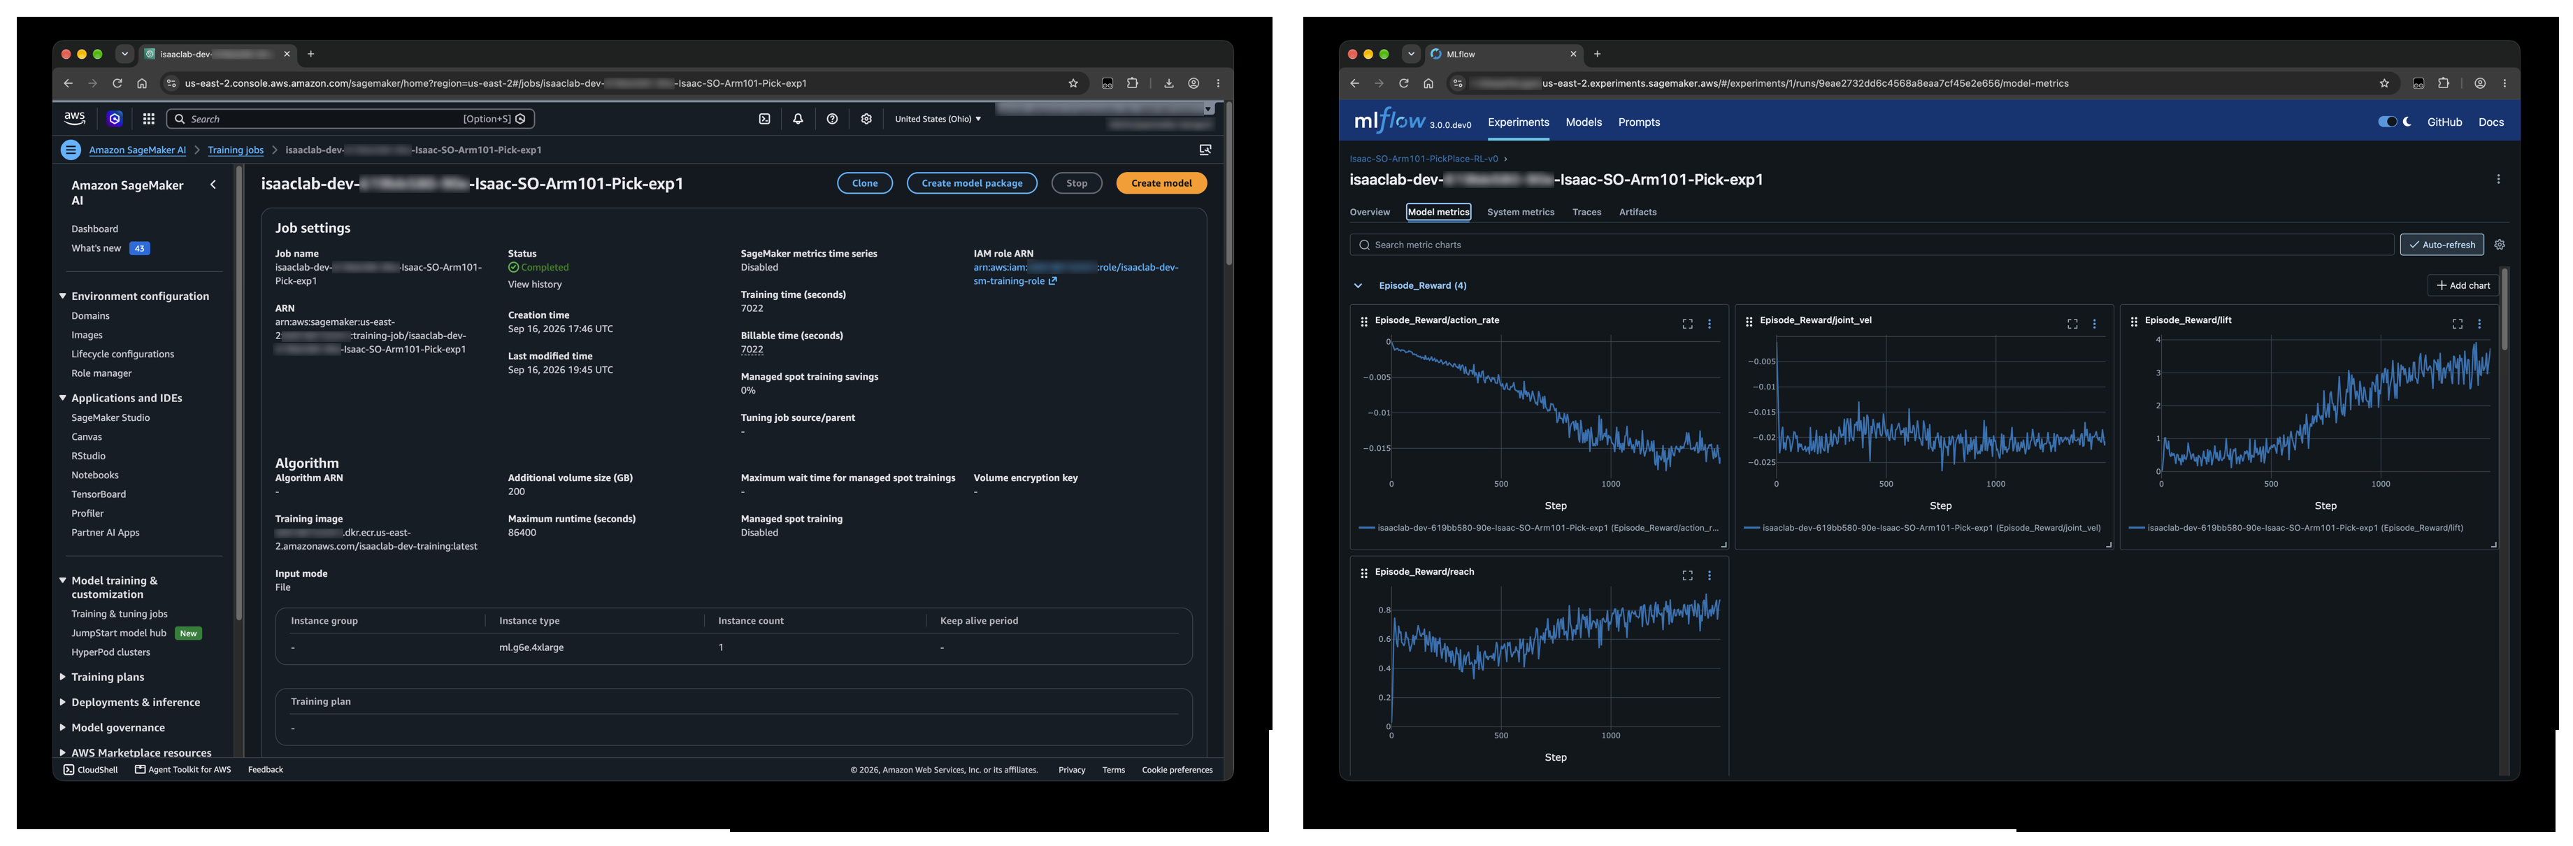The image size is (2573, 846).
Task: Open kebab menu on Episode_Reward/joint_vel chart
Action: click(x=2095, y=324)
